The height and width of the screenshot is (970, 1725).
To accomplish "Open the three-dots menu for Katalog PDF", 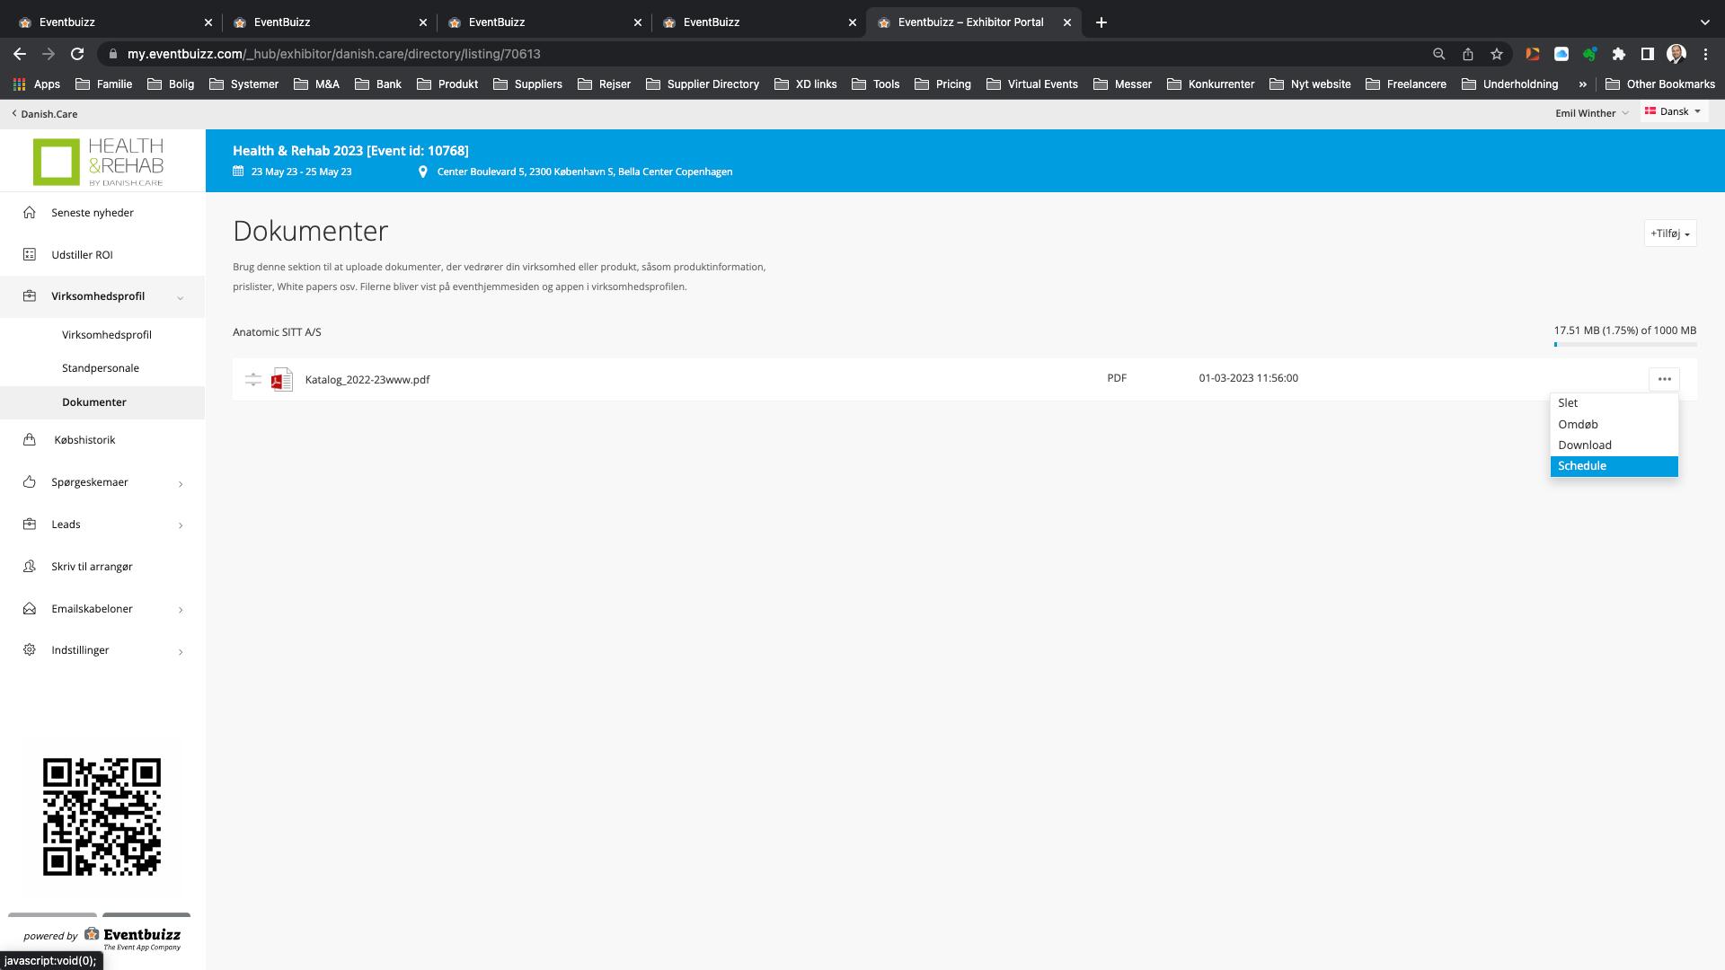I will (x=1664, y=379).
